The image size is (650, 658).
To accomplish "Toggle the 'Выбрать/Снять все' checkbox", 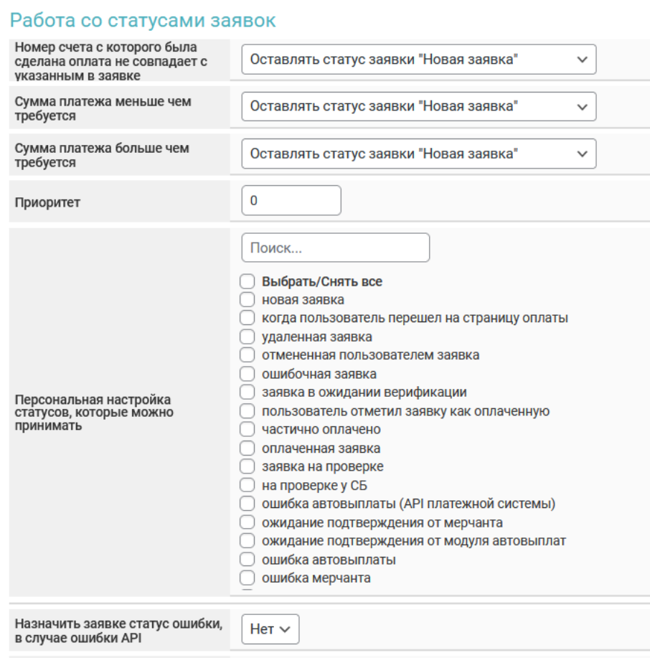I will 248,281.
